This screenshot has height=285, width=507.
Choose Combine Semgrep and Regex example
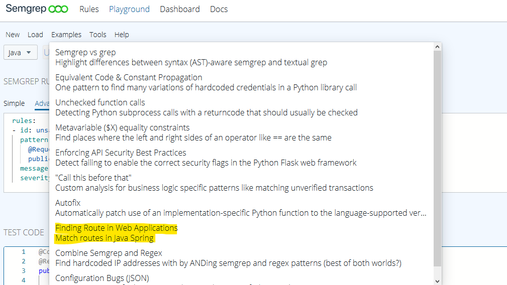pyautogui.click(x=109, y=253)
